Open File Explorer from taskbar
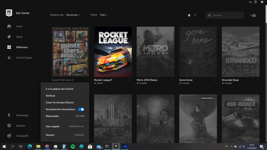The image size is (267, 150). pos(38,147)
